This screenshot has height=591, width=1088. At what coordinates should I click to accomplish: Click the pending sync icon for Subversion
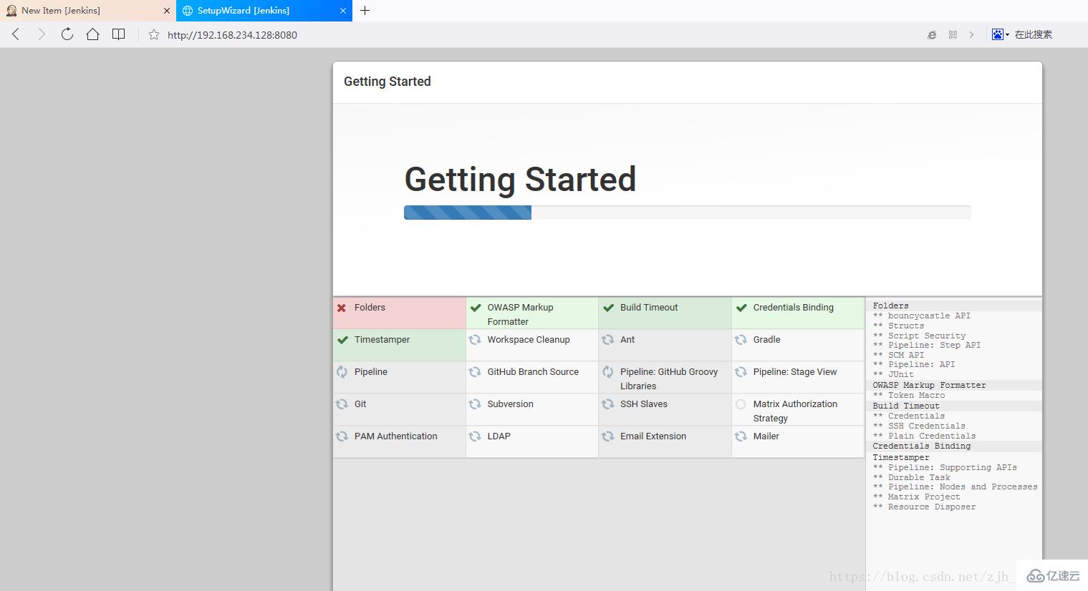[x=475, y=404]
